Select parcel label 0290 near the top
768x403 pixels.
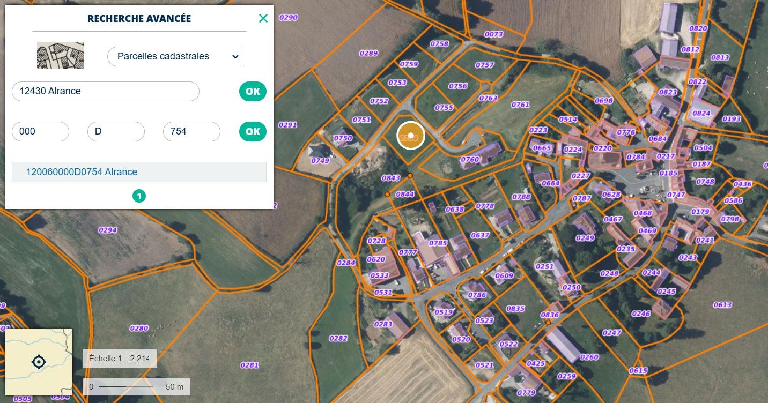tap(287, 17)
